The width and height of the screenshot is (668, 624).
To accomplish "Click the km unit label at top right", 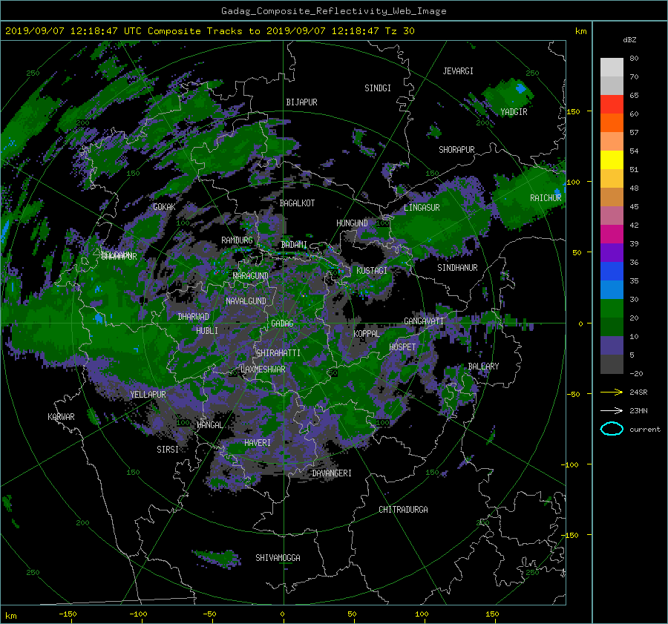I will pos(580,31).
